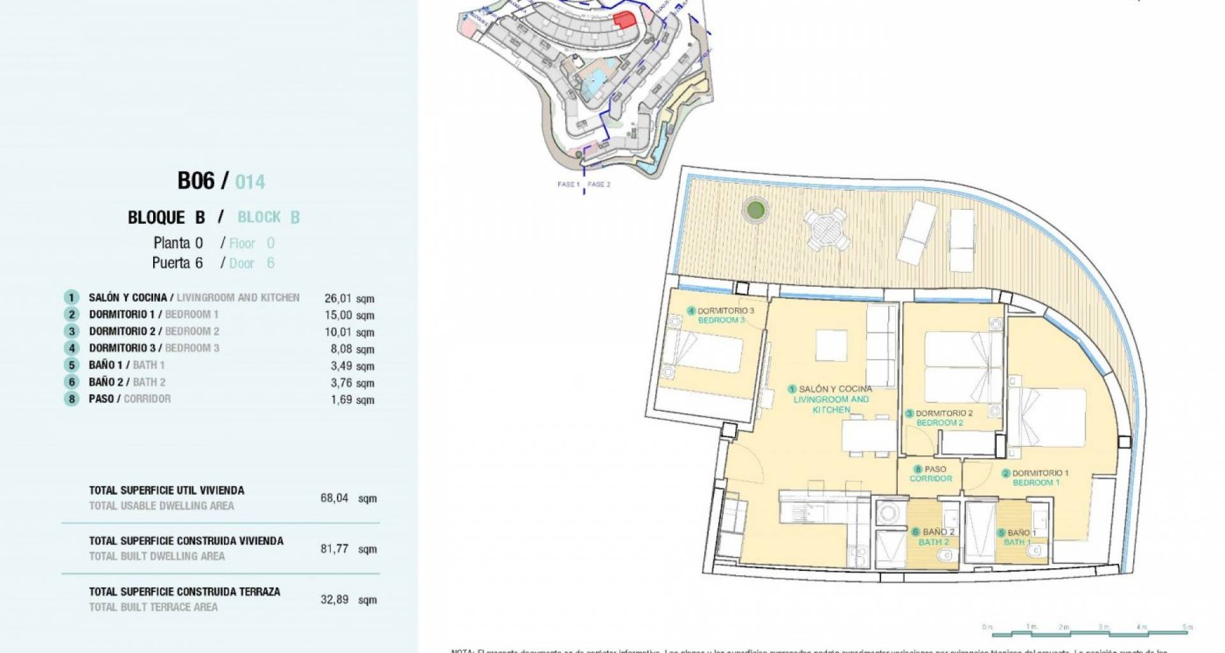This screenshot has width=1225, height=653.
Task: Click the number 8 Paso legend badge
Action: 71,399
